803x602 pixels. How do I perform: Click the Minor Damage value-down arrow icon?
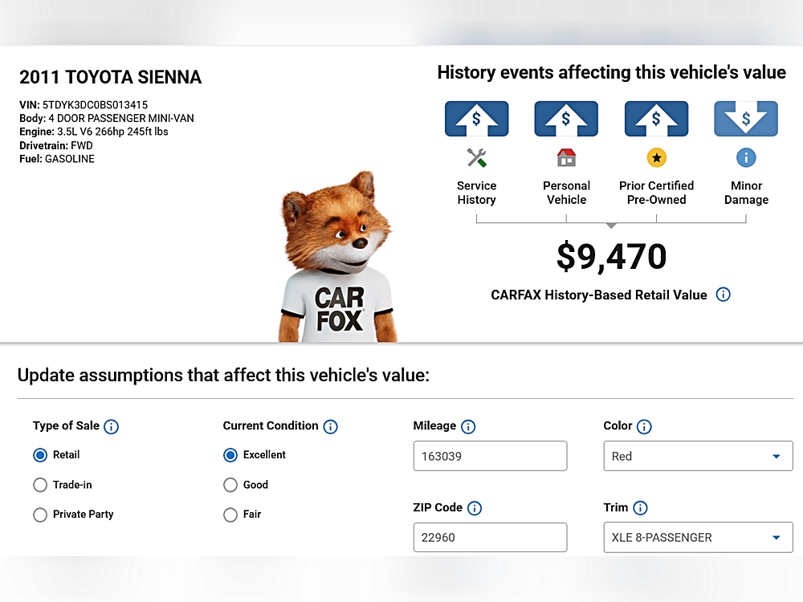746,119
